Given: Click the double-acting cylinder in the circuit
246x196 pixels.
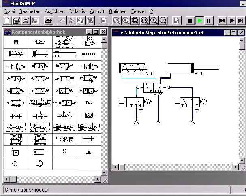Looking at the screenshot, I should 193,68.
